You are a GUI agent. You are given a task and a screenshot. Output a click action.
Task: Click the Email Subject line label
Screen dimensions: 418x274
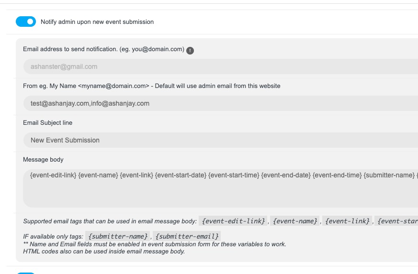(48, 123)
